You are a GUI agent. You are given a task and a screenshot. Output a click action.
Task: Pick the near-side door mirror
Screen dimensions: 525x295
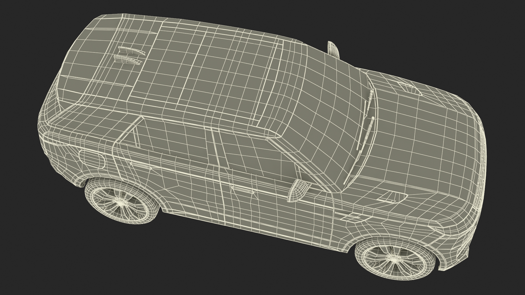299,190
